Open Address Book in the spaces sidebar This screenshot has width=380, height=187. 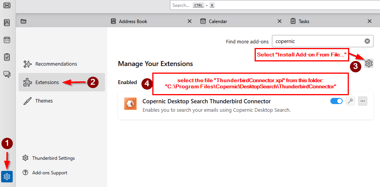(x=7, y=23)
